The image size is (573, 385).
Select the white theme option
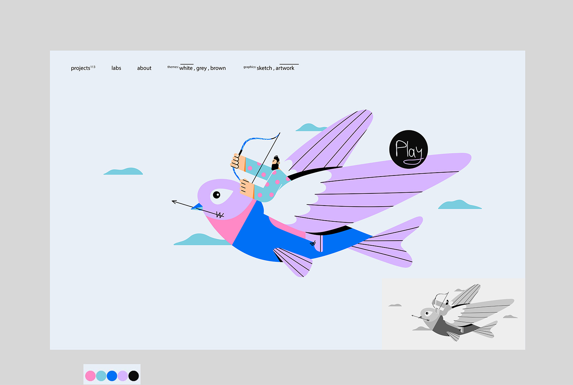click(x=186, y=68)
